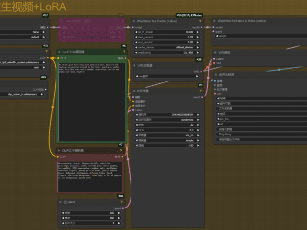Open 格式 dropdown in 合并为视频 node
The width and height of the screenshot is (307, 230).
click(261, 114)
